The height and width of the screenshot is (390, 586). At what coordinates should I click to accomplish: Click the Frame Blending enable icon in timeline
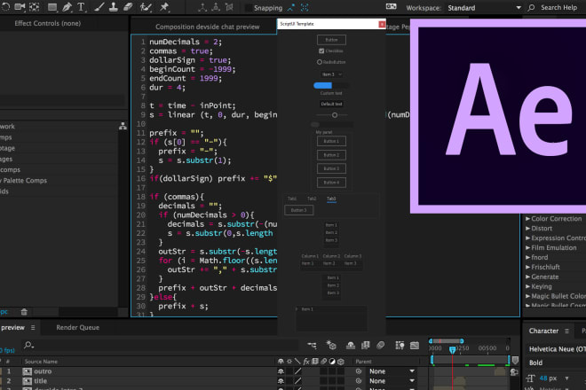click(x=366, y=345)
